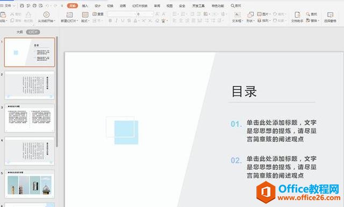
Task: Select slide 4 thumbnail
Action: pyautogui.click(x=30, y=151)
